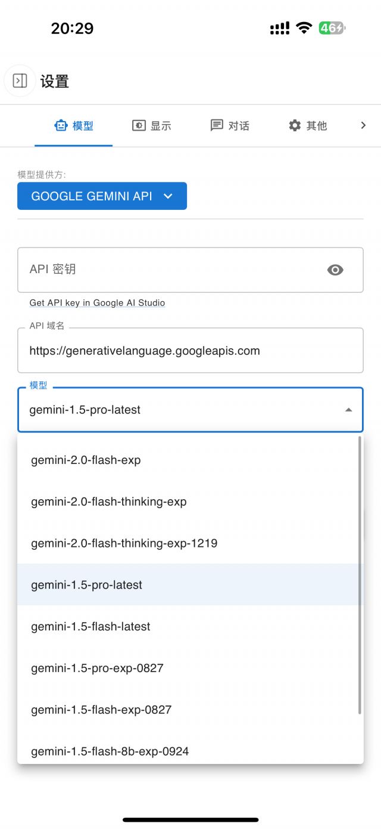Pick gemini-1.5-flash-exp-0827 model
This screenshot has height=829, width=381.
click(101, 710)
